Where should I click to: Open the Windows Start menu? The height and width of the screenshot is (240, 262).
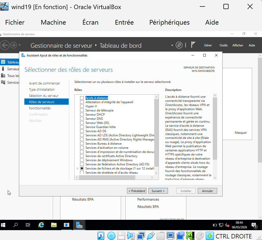click(x=3, y=225)
